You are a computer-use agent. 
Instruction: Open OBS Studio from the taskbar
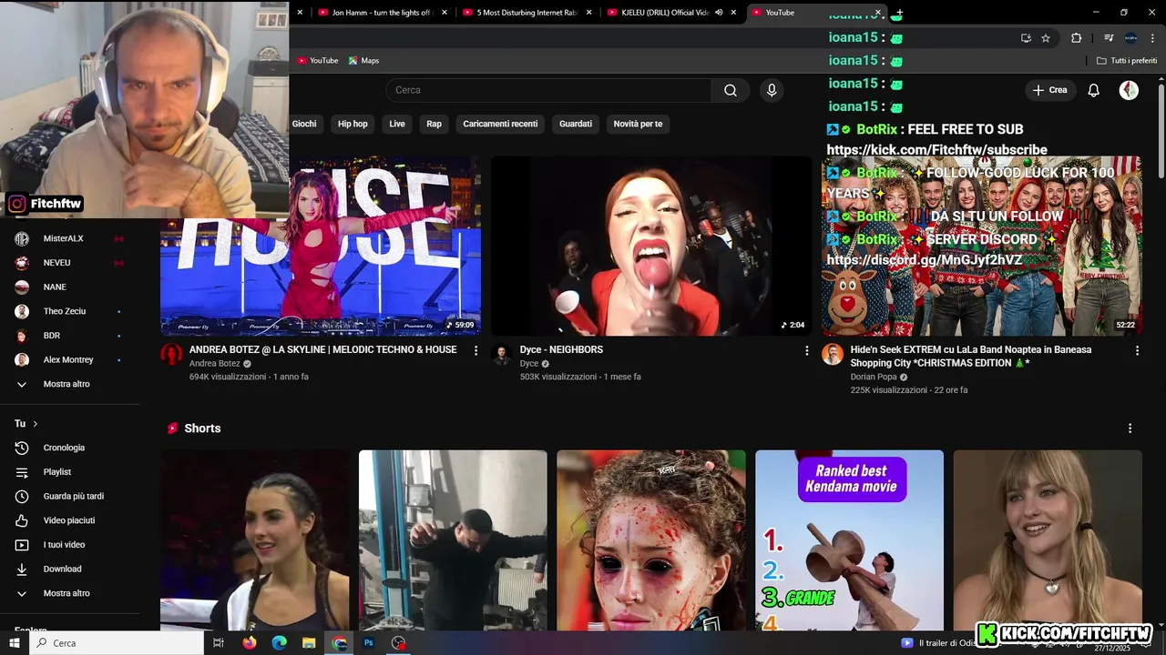(x=398, y=643)
